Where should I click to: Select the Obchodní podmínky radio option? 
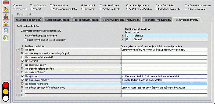[x=127, y=6]
